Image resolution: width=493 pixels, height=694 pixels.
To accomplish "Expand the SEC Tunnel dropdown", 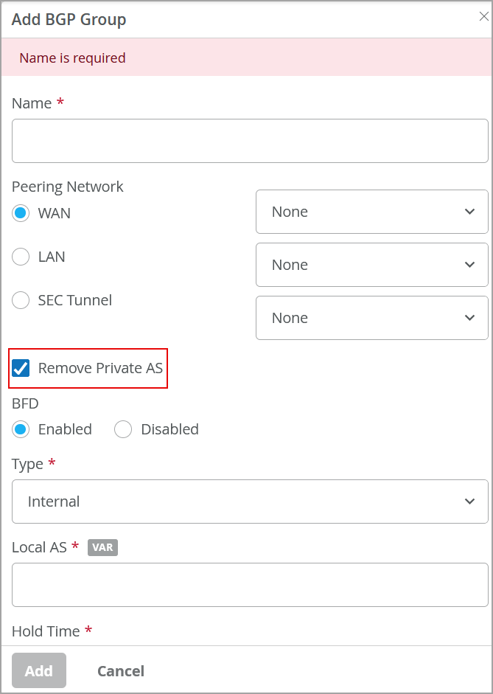I will pos(371,318).
